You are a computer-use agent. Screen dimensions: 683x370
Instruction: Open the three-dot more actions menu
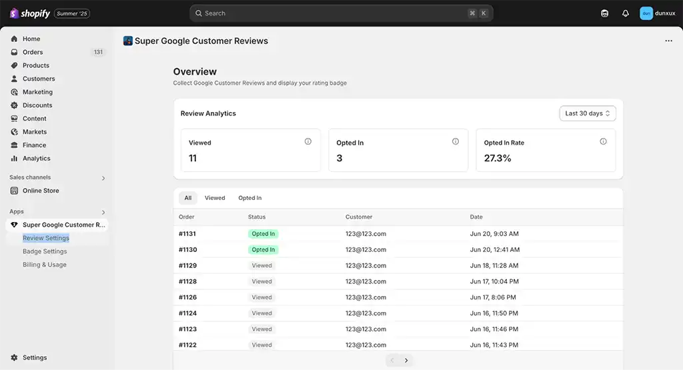click(x=668, y=41)
